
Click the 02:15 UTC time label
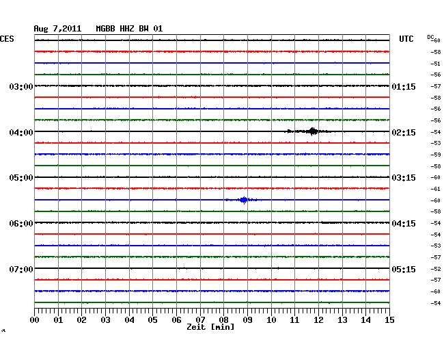(x=404, y=133)
